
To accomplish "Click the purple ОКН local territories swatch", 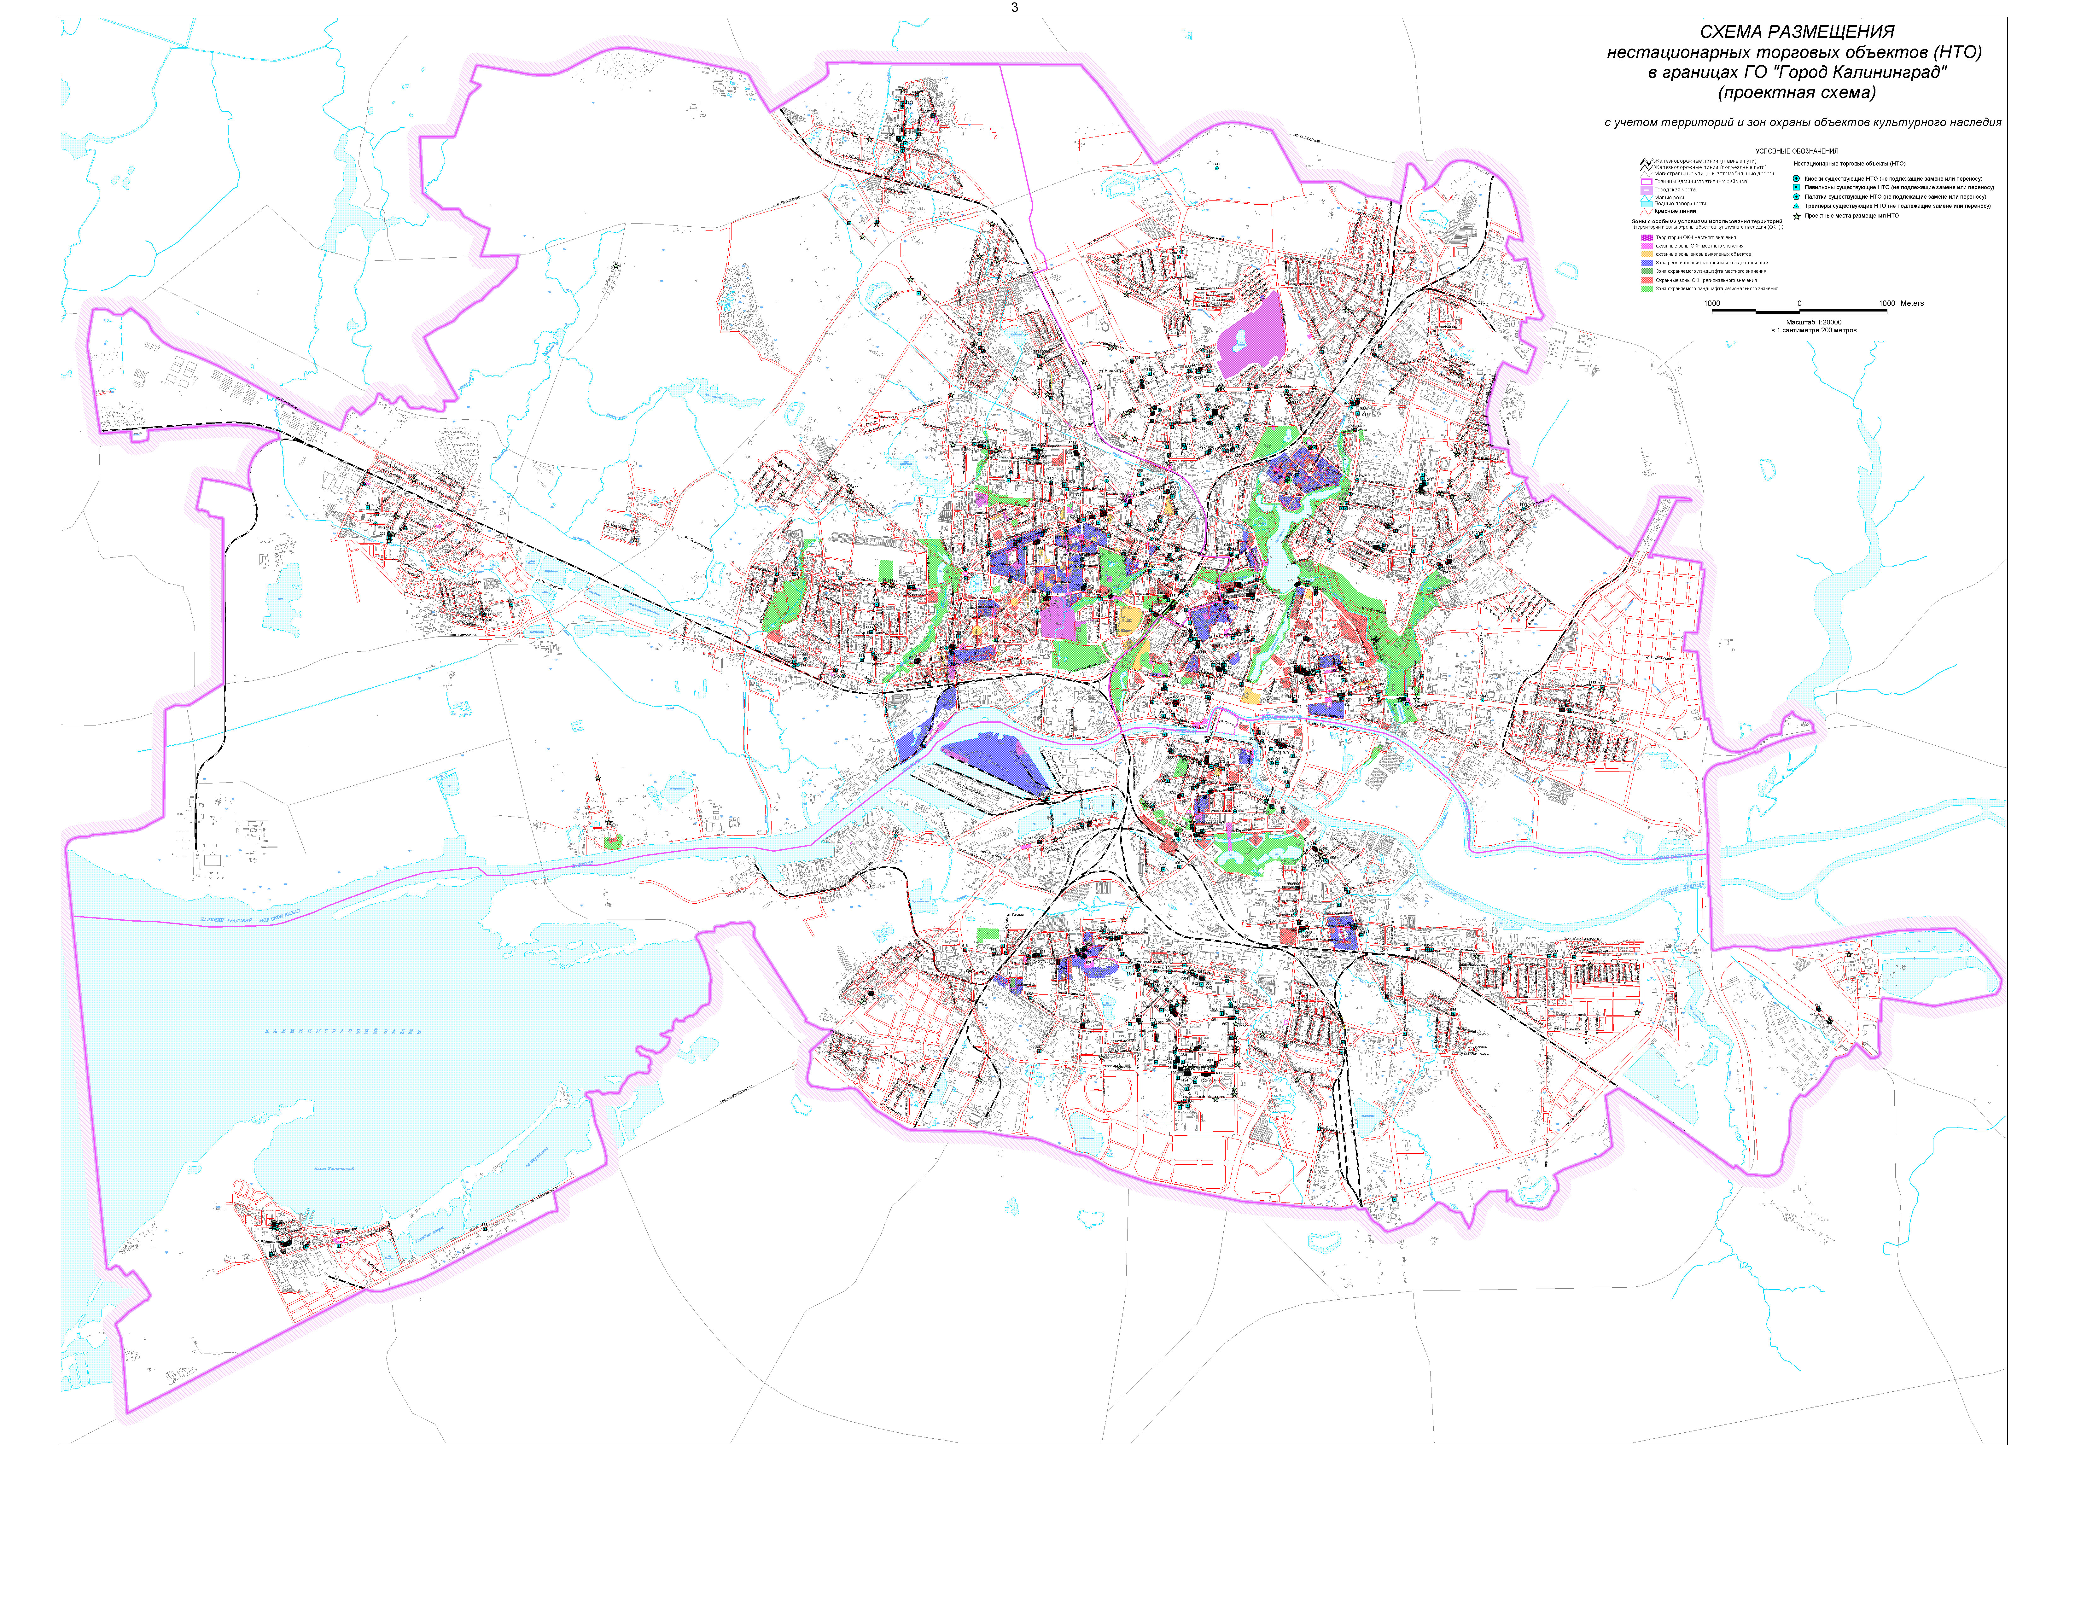I will tap(1647, 237).
